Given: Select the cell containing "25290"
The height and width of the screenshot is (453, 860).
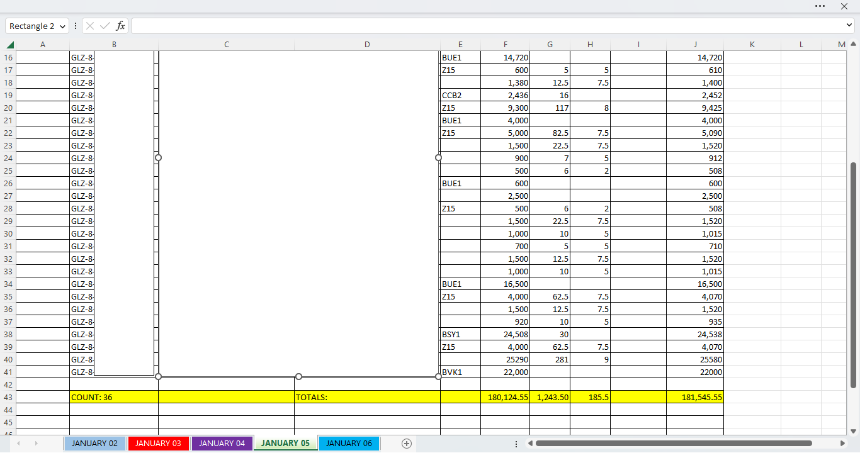Looking at the screenshot, I should 505,359.
